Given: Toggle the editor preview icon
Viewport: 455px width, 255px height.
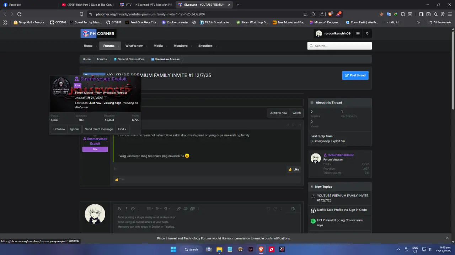Looking at the screenshot, I should click(x=293, y=209).
